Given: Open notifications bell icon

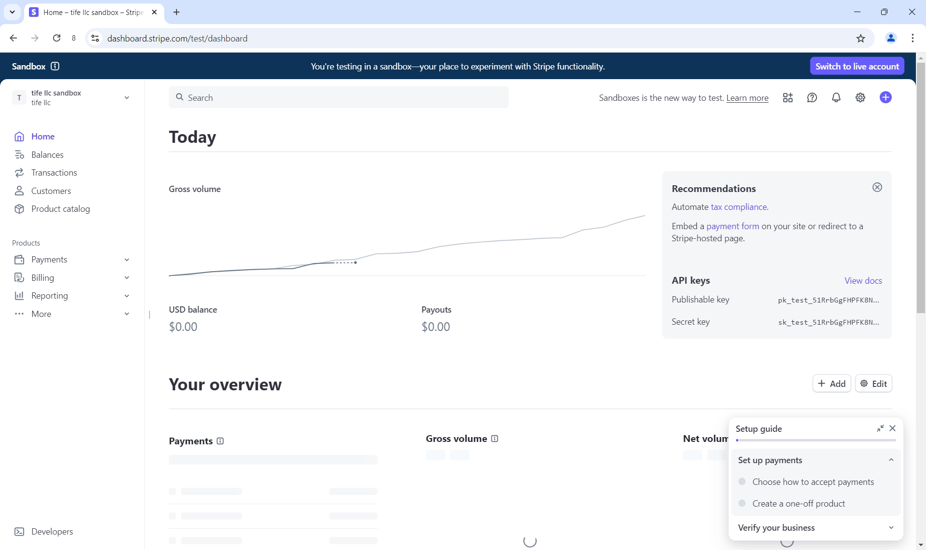Looking at the screenshot, I should tap(836, 98).
